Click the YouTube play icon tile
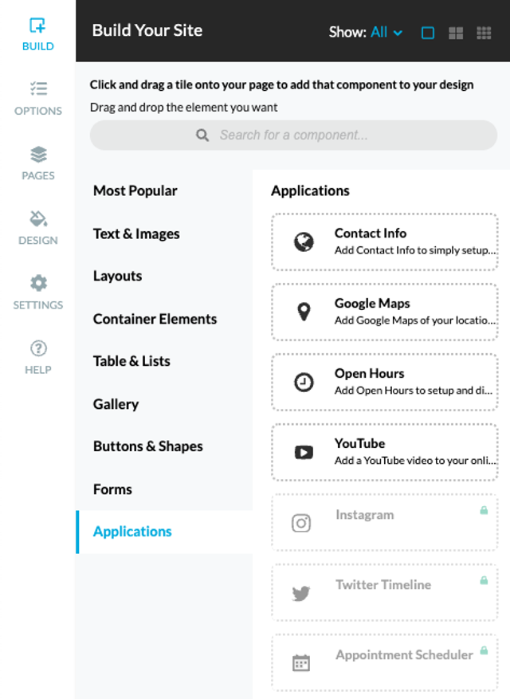The image size is (510, 699). click(x=304, y=453)
